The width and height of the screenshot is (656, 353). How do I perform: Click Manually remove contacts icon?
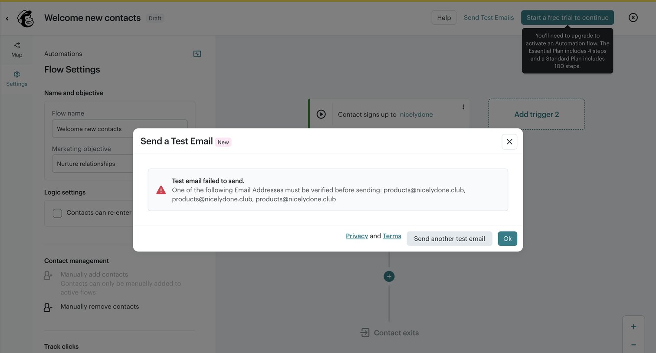point(48,307)
